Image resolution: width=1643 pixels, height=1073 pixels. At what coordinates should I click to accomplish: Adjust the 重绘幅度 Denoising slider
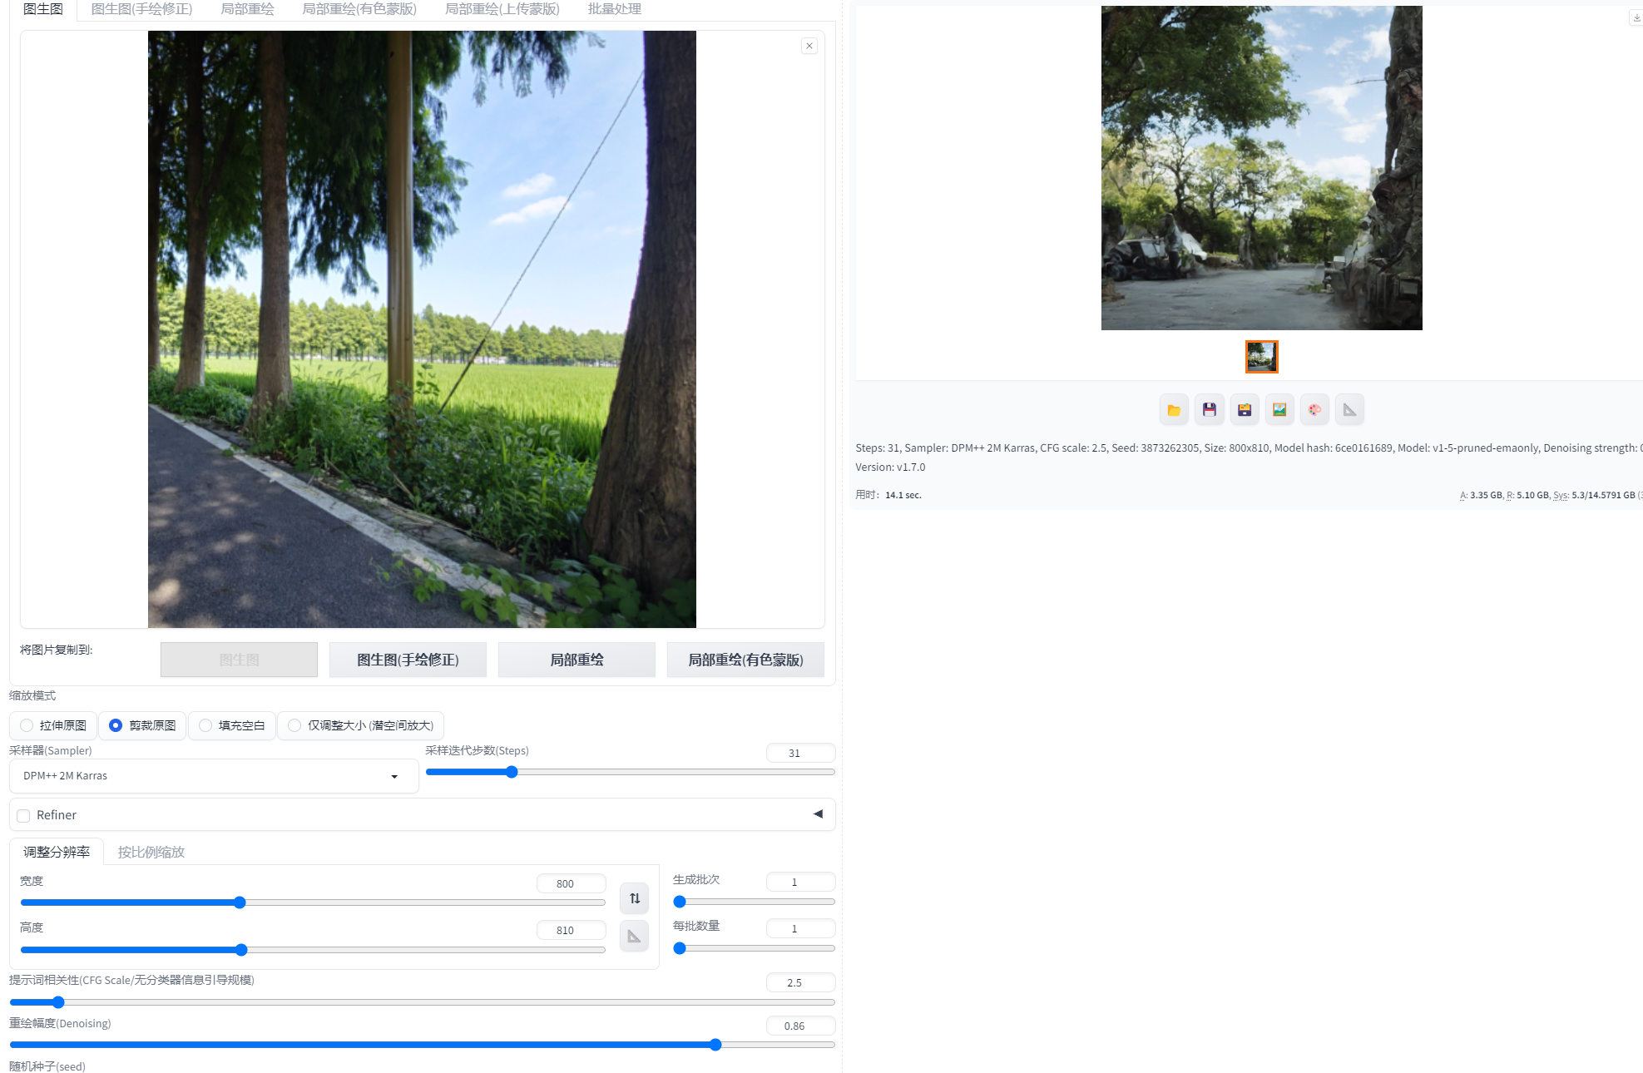click(422, 1045)
